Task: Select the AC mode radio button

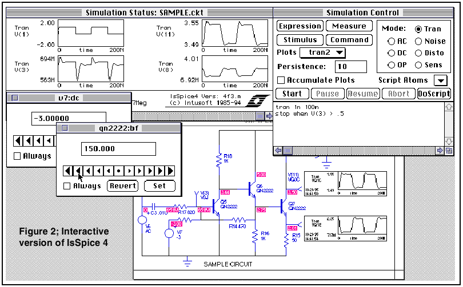Action: point(392,41)
